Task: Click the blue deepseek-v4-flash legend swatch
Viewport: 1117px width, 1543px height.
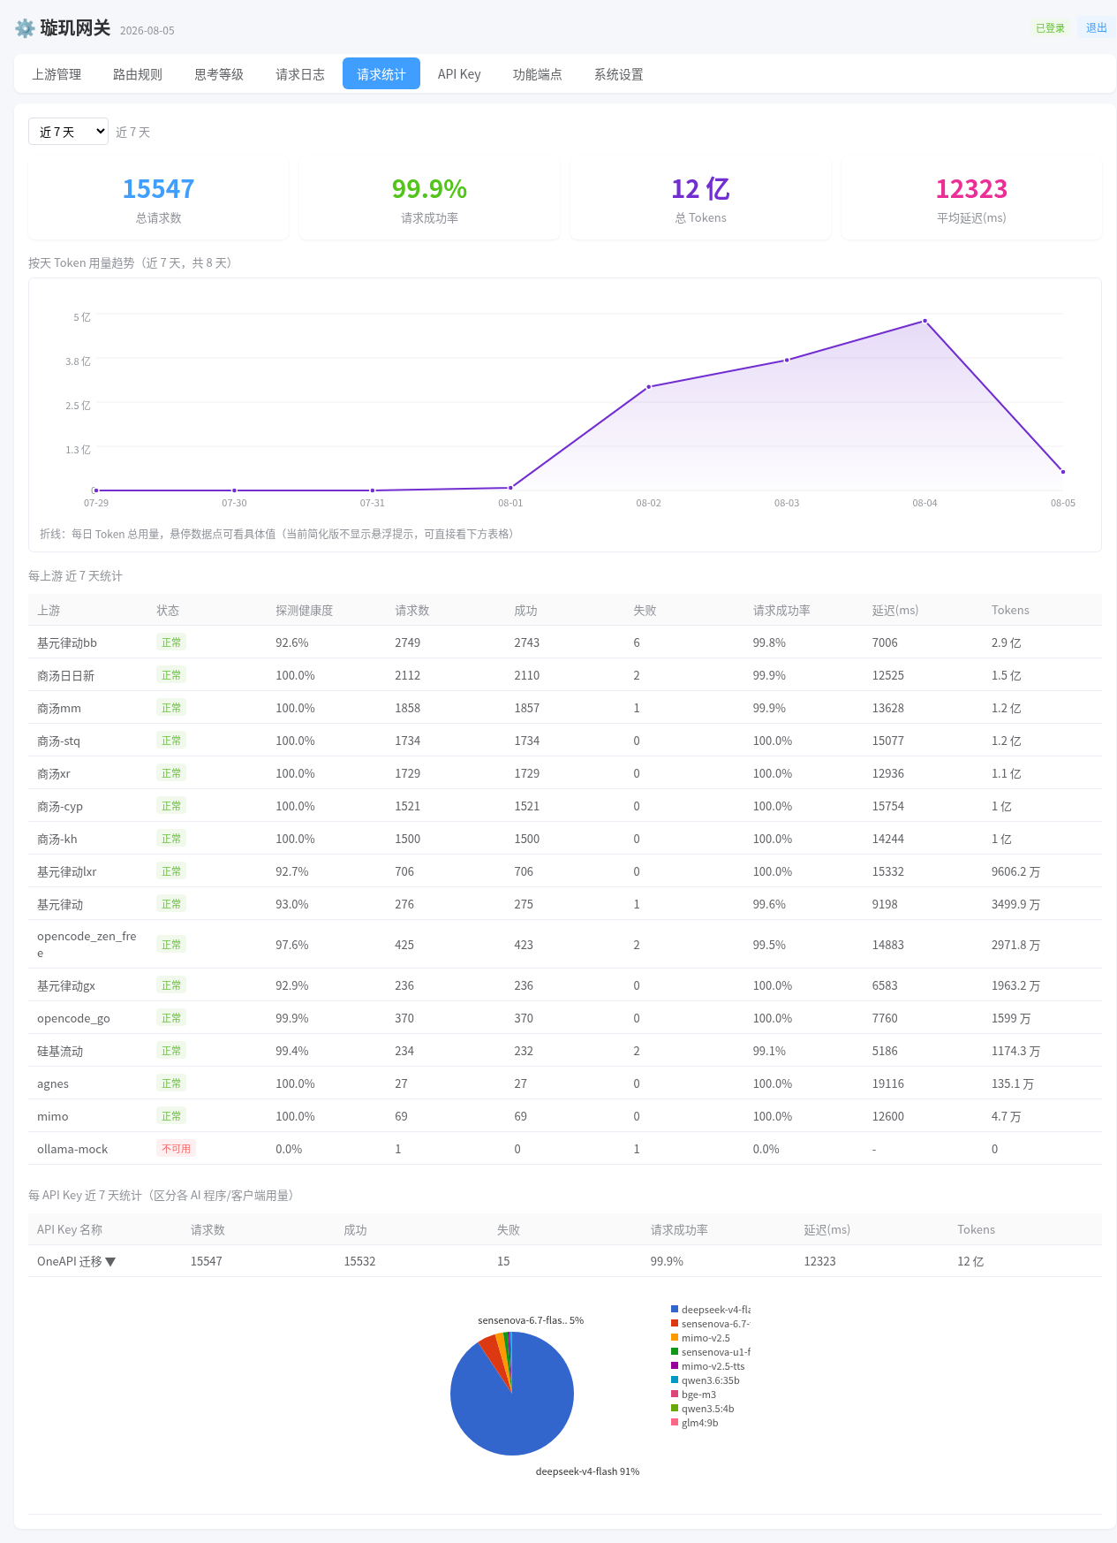Action: [675, 1310]
